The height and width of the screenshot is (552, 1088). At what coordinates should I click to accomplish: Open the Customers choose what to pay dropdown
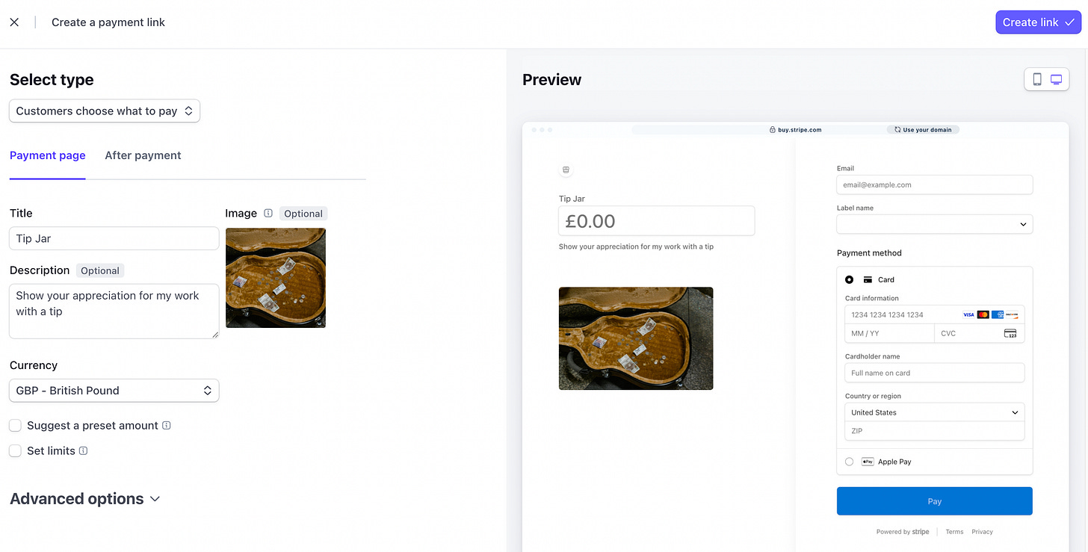point(105,111)
